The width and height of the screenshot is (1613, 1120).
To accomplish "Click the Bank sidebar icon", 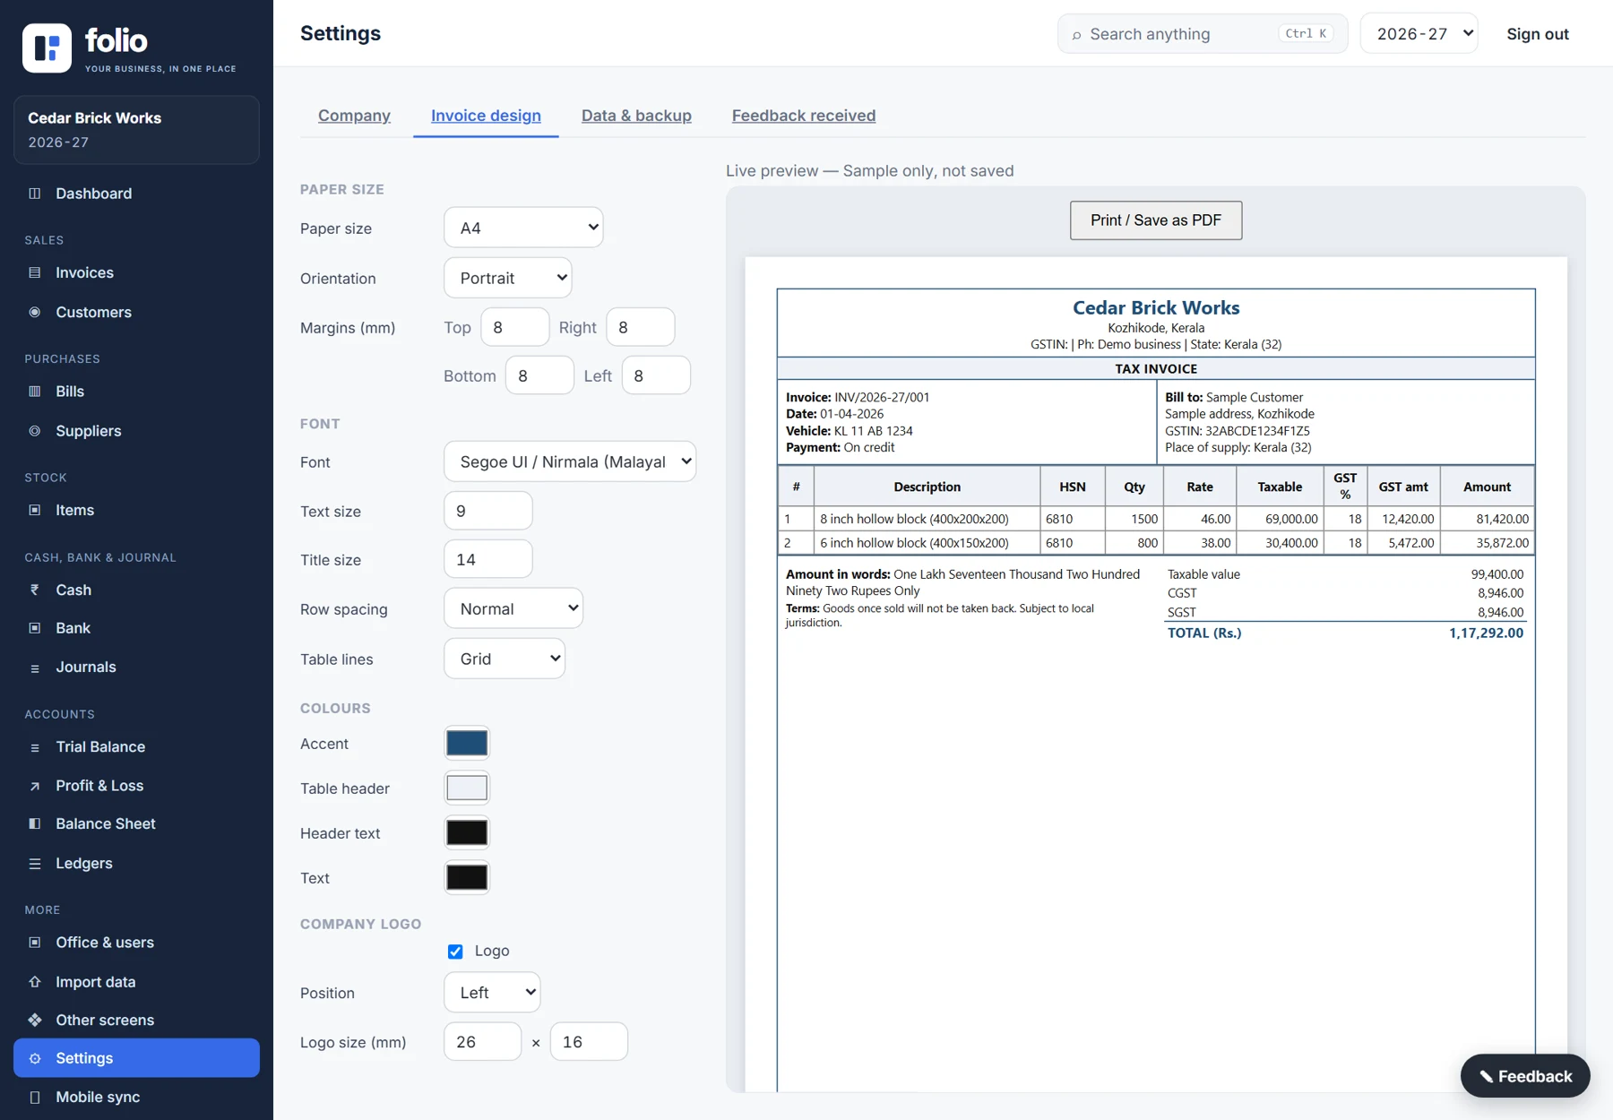I will (35, 628).
